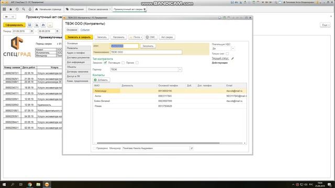335x188 pixels.
Task: Open Favorites star icon
Action: point(10,9)
